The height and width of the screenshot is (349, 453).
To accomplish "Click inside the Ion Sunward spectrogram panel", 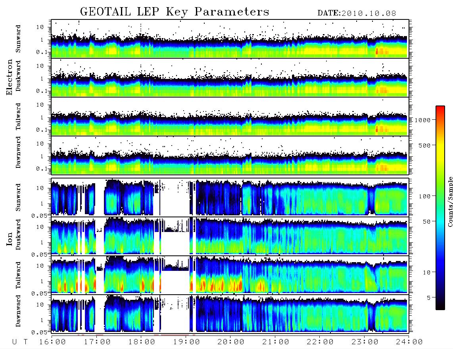I will [230, 197].
